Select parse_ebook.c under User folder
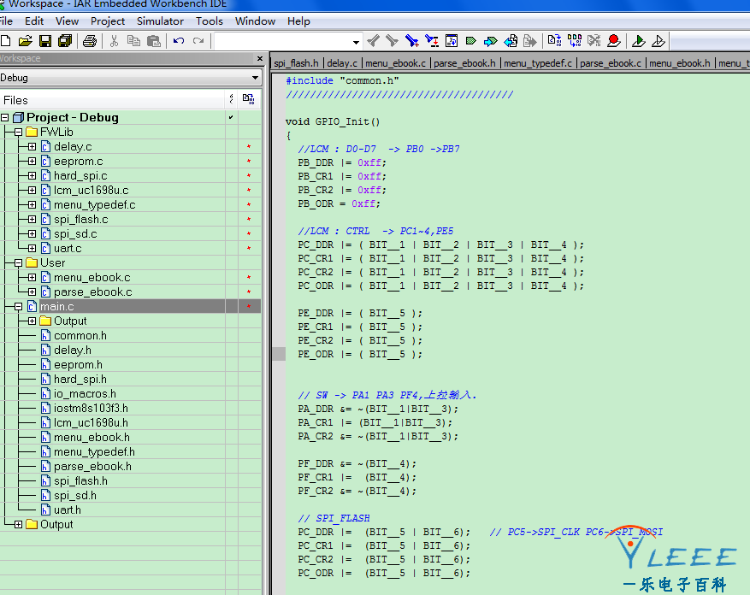 pyautogui.click(x=92, y=292)
